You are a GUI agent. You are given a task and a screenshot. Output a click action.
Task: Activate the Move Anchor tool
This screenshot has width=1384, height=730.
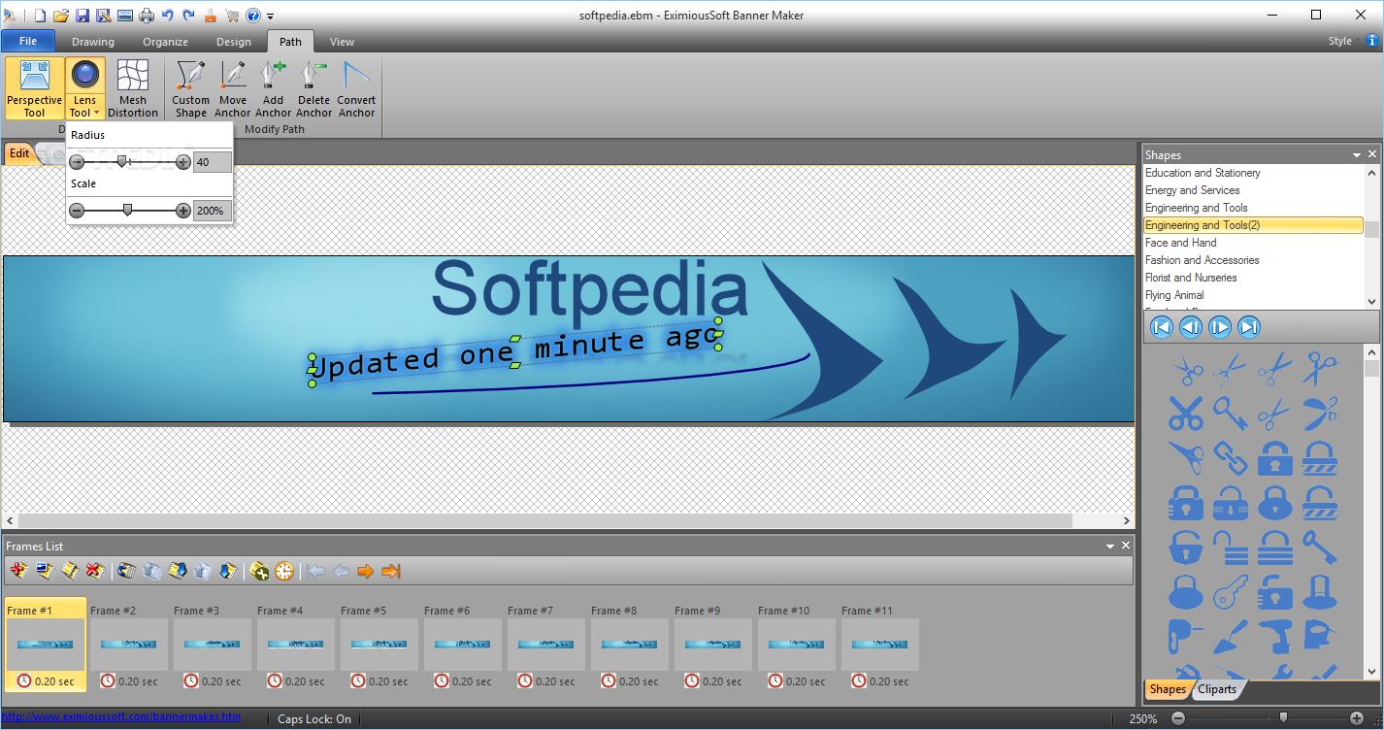[233, 88]
